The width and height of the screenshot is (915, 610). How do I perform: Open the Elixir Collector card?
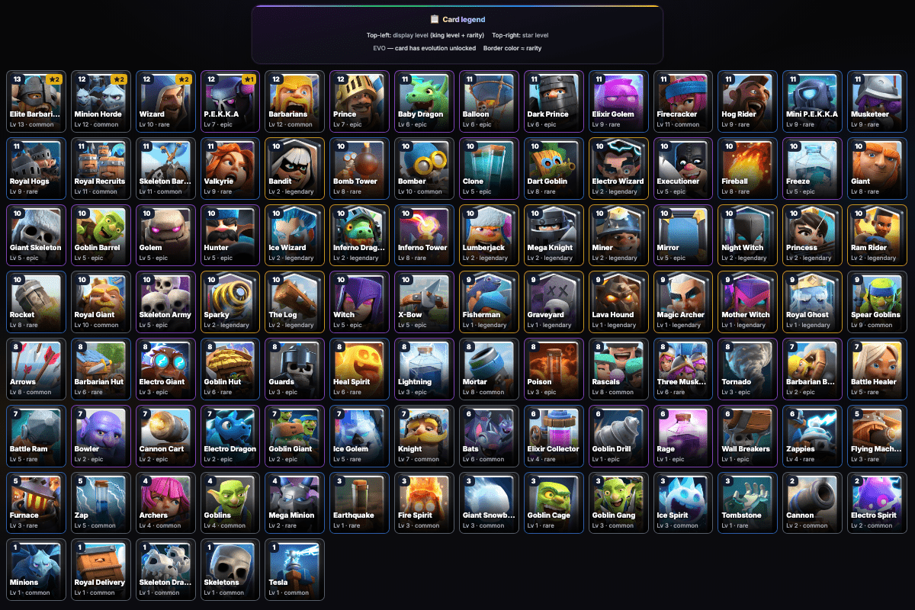tap(554, 436)
